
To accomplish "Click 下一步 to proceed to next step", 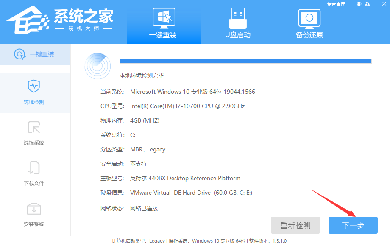I will 353,225.
